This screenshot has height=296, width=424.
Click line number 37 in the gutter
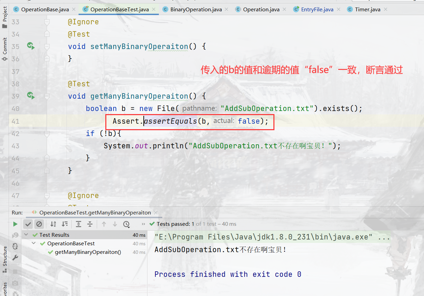pyautogui.click(x=15, y=71)
